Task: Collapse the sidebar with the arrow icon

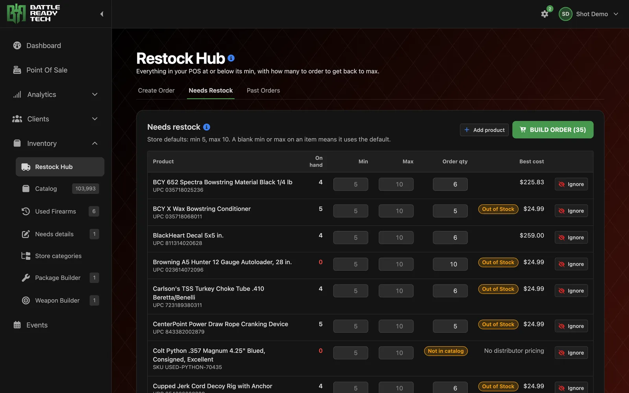Action: (x=102, y=14)
